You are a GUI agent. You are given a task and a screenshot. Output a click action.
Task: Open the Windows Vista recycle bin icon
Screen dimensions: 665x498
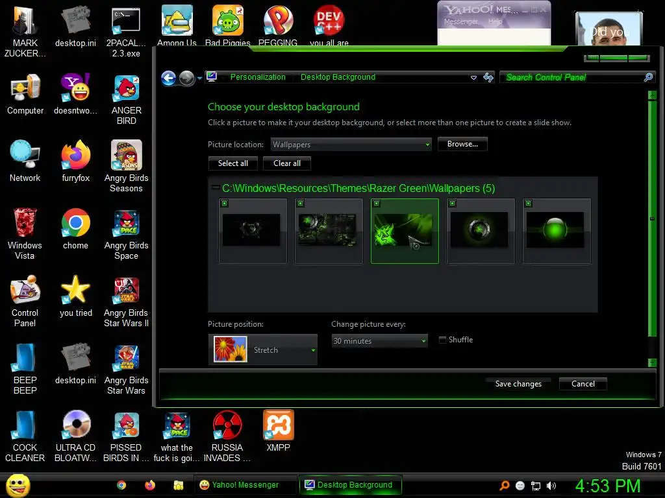(25, 234)
